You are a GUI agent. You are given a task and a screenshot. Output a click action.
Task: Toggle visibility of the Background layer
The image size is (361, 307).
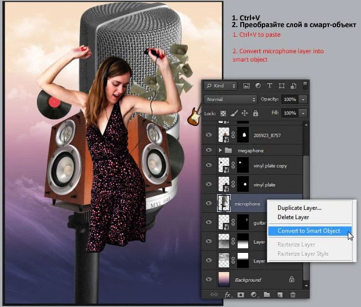coord(209,279)
